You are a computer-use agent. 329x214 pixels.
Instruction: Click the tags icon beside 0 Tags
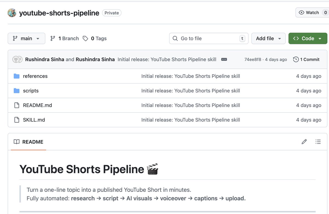(x=85, y=38)
